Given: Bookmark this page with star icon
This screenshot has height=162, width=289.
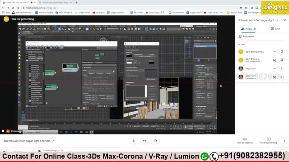Looking at the screenshot, I should (x=246, y=8).
